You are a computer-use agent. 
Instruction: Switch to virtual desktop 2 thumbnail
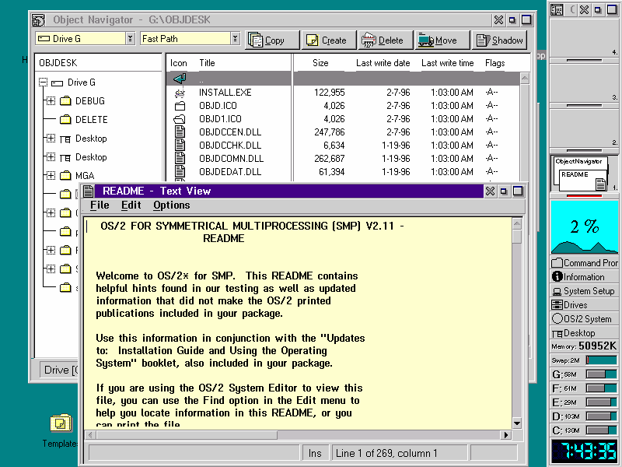[584, 128]
